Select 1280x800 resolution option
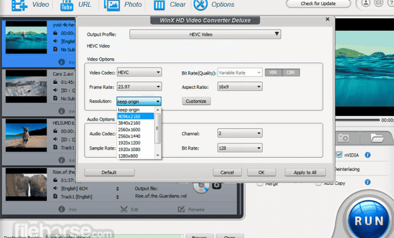This screenshot has height=238, width=394. point(136,156)
